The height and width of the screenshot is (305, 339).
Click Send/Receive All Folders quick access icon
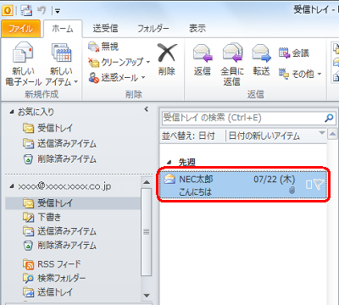point(26,11)
